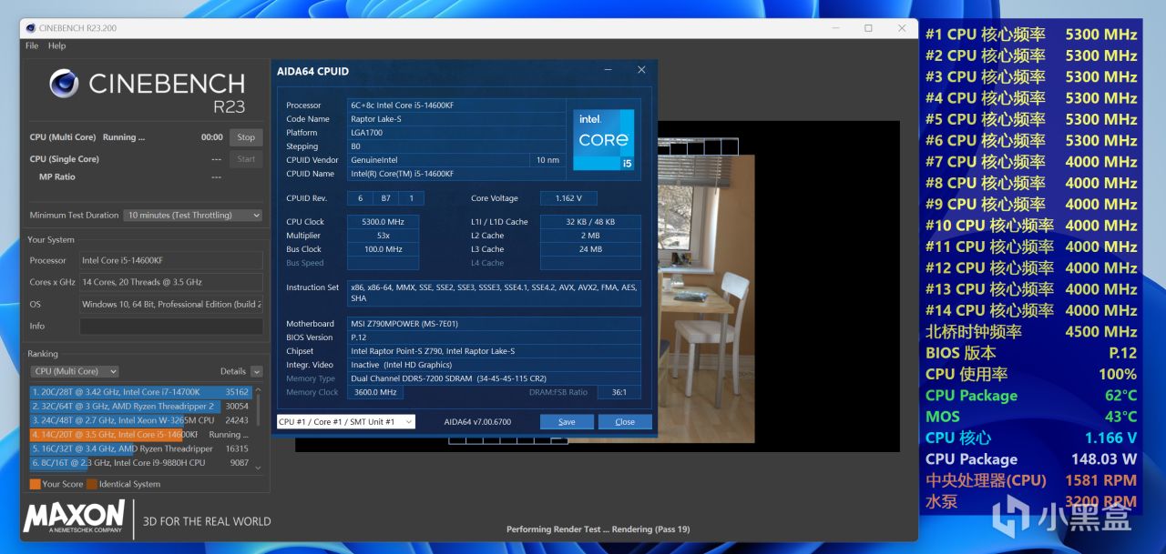Screen dimensions: 1166x554
Task: Minimize the AIDA64 CPUID window
Action: (609, 70)
